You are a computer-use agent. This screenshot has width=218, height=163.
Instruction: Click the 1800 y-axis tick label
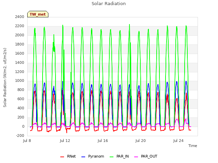pos(20,44)
